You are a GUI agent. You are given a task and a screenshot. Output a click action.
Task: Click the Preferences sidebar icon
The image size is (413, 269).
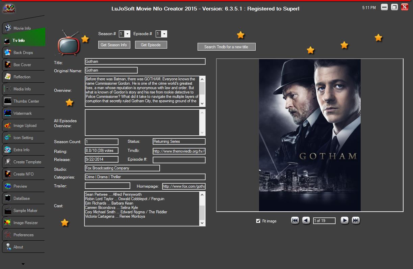tap(7, 235)
